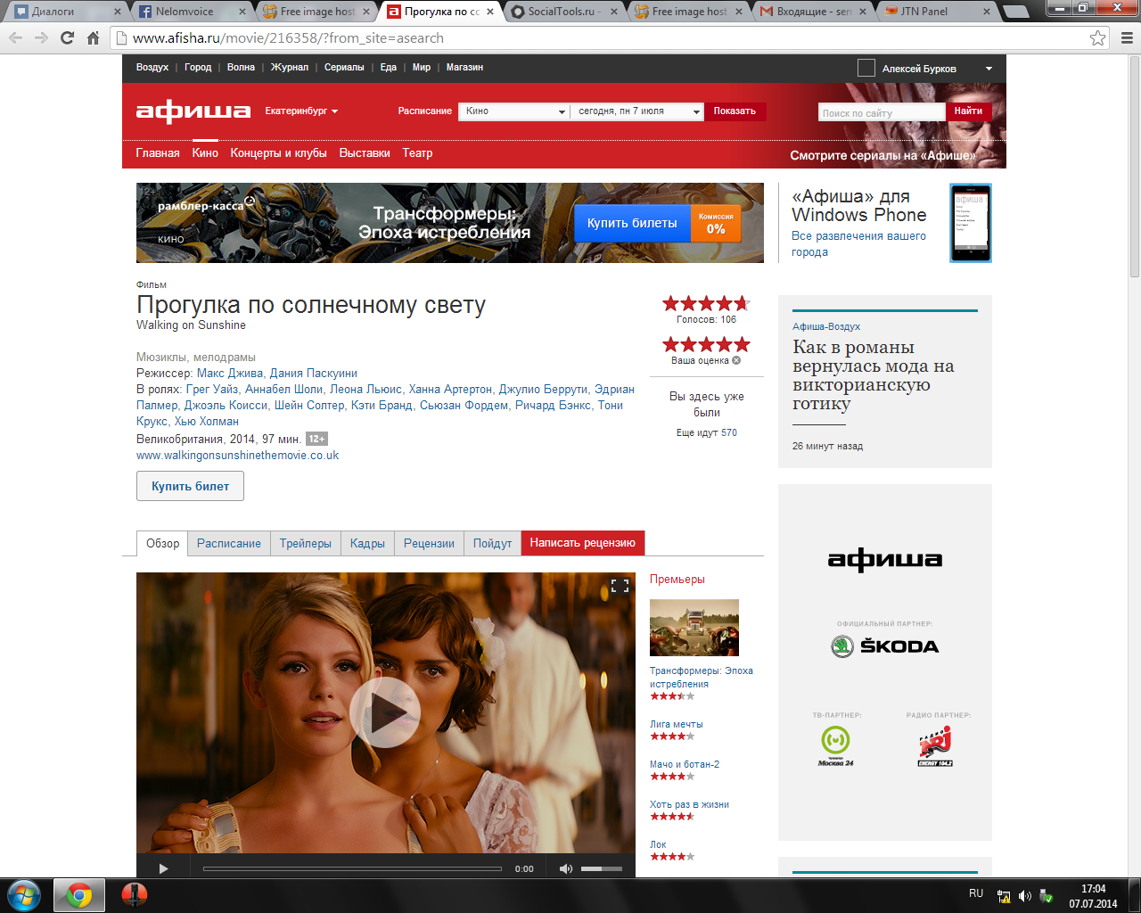
Task: Click Трансформеры premiere thumbnail
Action: [694, 628]
